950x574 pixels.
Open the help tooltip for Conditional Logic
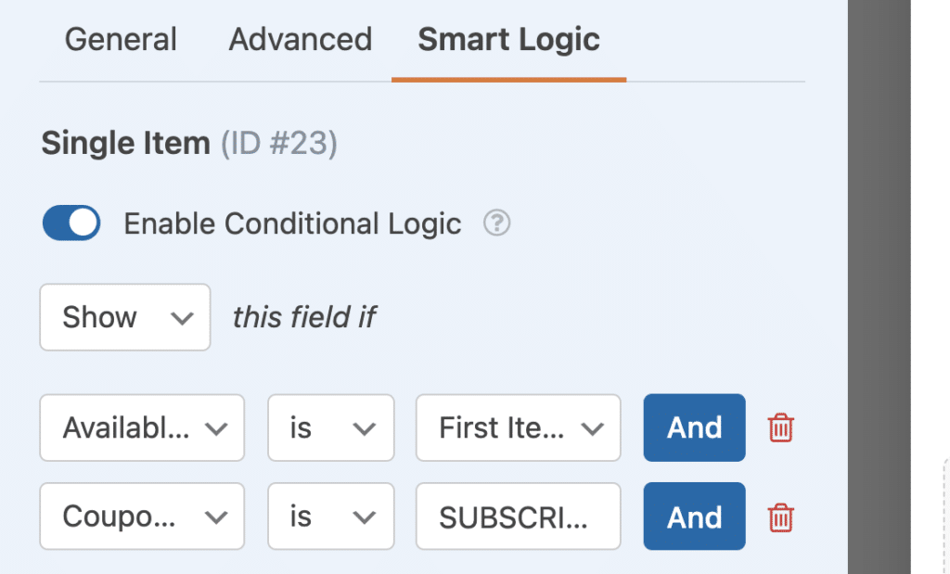tap(496, 223)
